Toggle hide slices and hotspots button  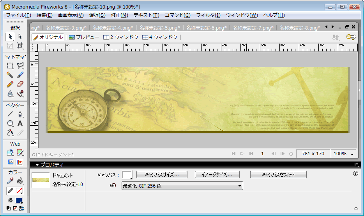[x=11, y=162]
